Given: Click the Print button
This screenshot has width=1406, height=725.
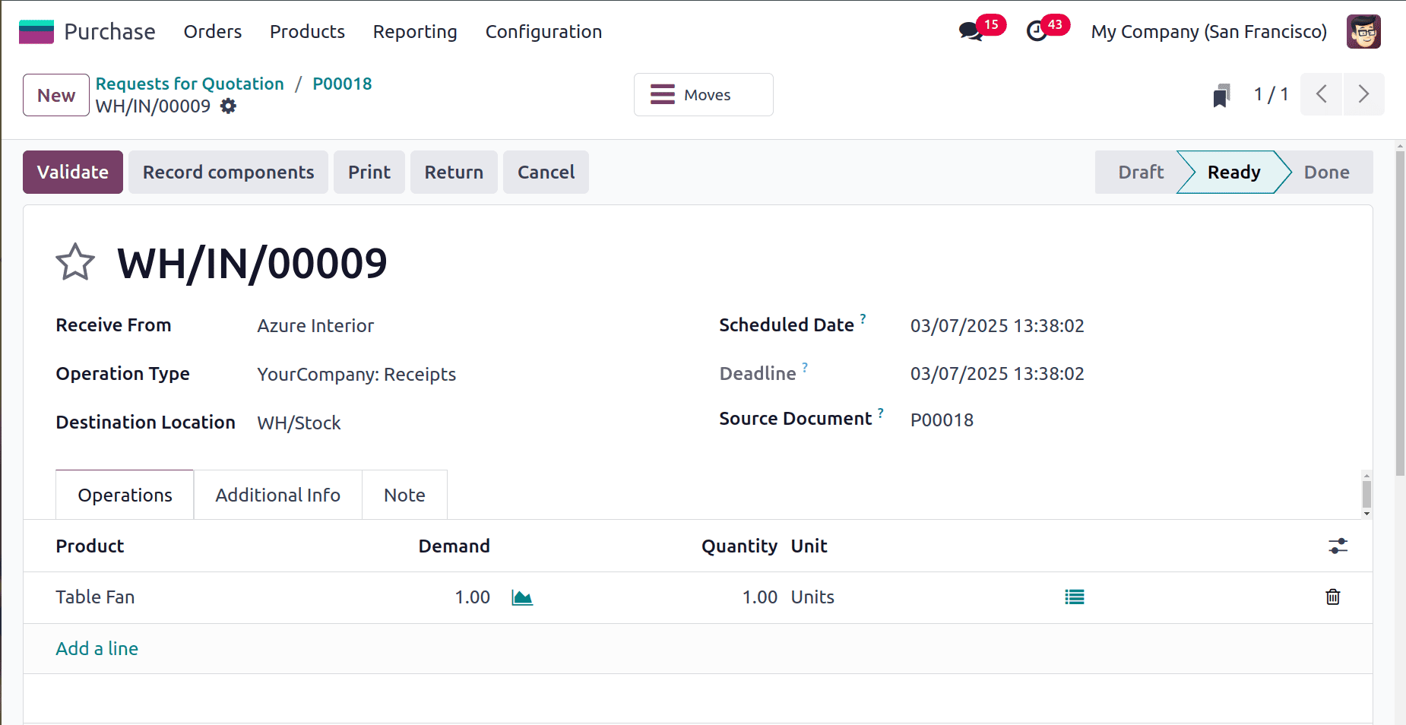Looking at the screenshot, I should coord(369,173).
